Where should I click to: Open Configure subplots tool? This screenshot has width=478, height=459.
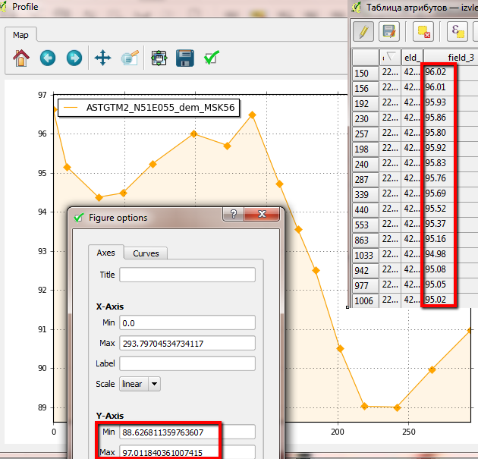158,58
